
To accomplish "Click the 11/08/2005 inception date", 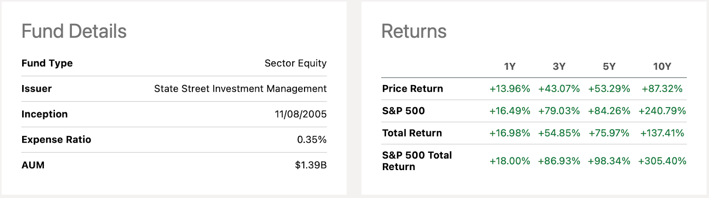I will coord(300,114).
